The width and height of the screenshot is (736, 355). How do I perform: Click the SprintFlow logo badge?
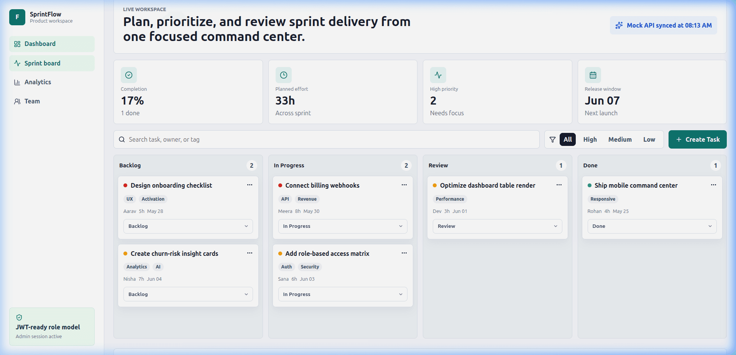(x=17, y=17)
